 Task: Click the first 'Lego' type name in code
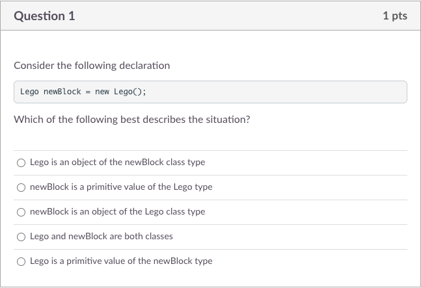click(x=29, y=92)
